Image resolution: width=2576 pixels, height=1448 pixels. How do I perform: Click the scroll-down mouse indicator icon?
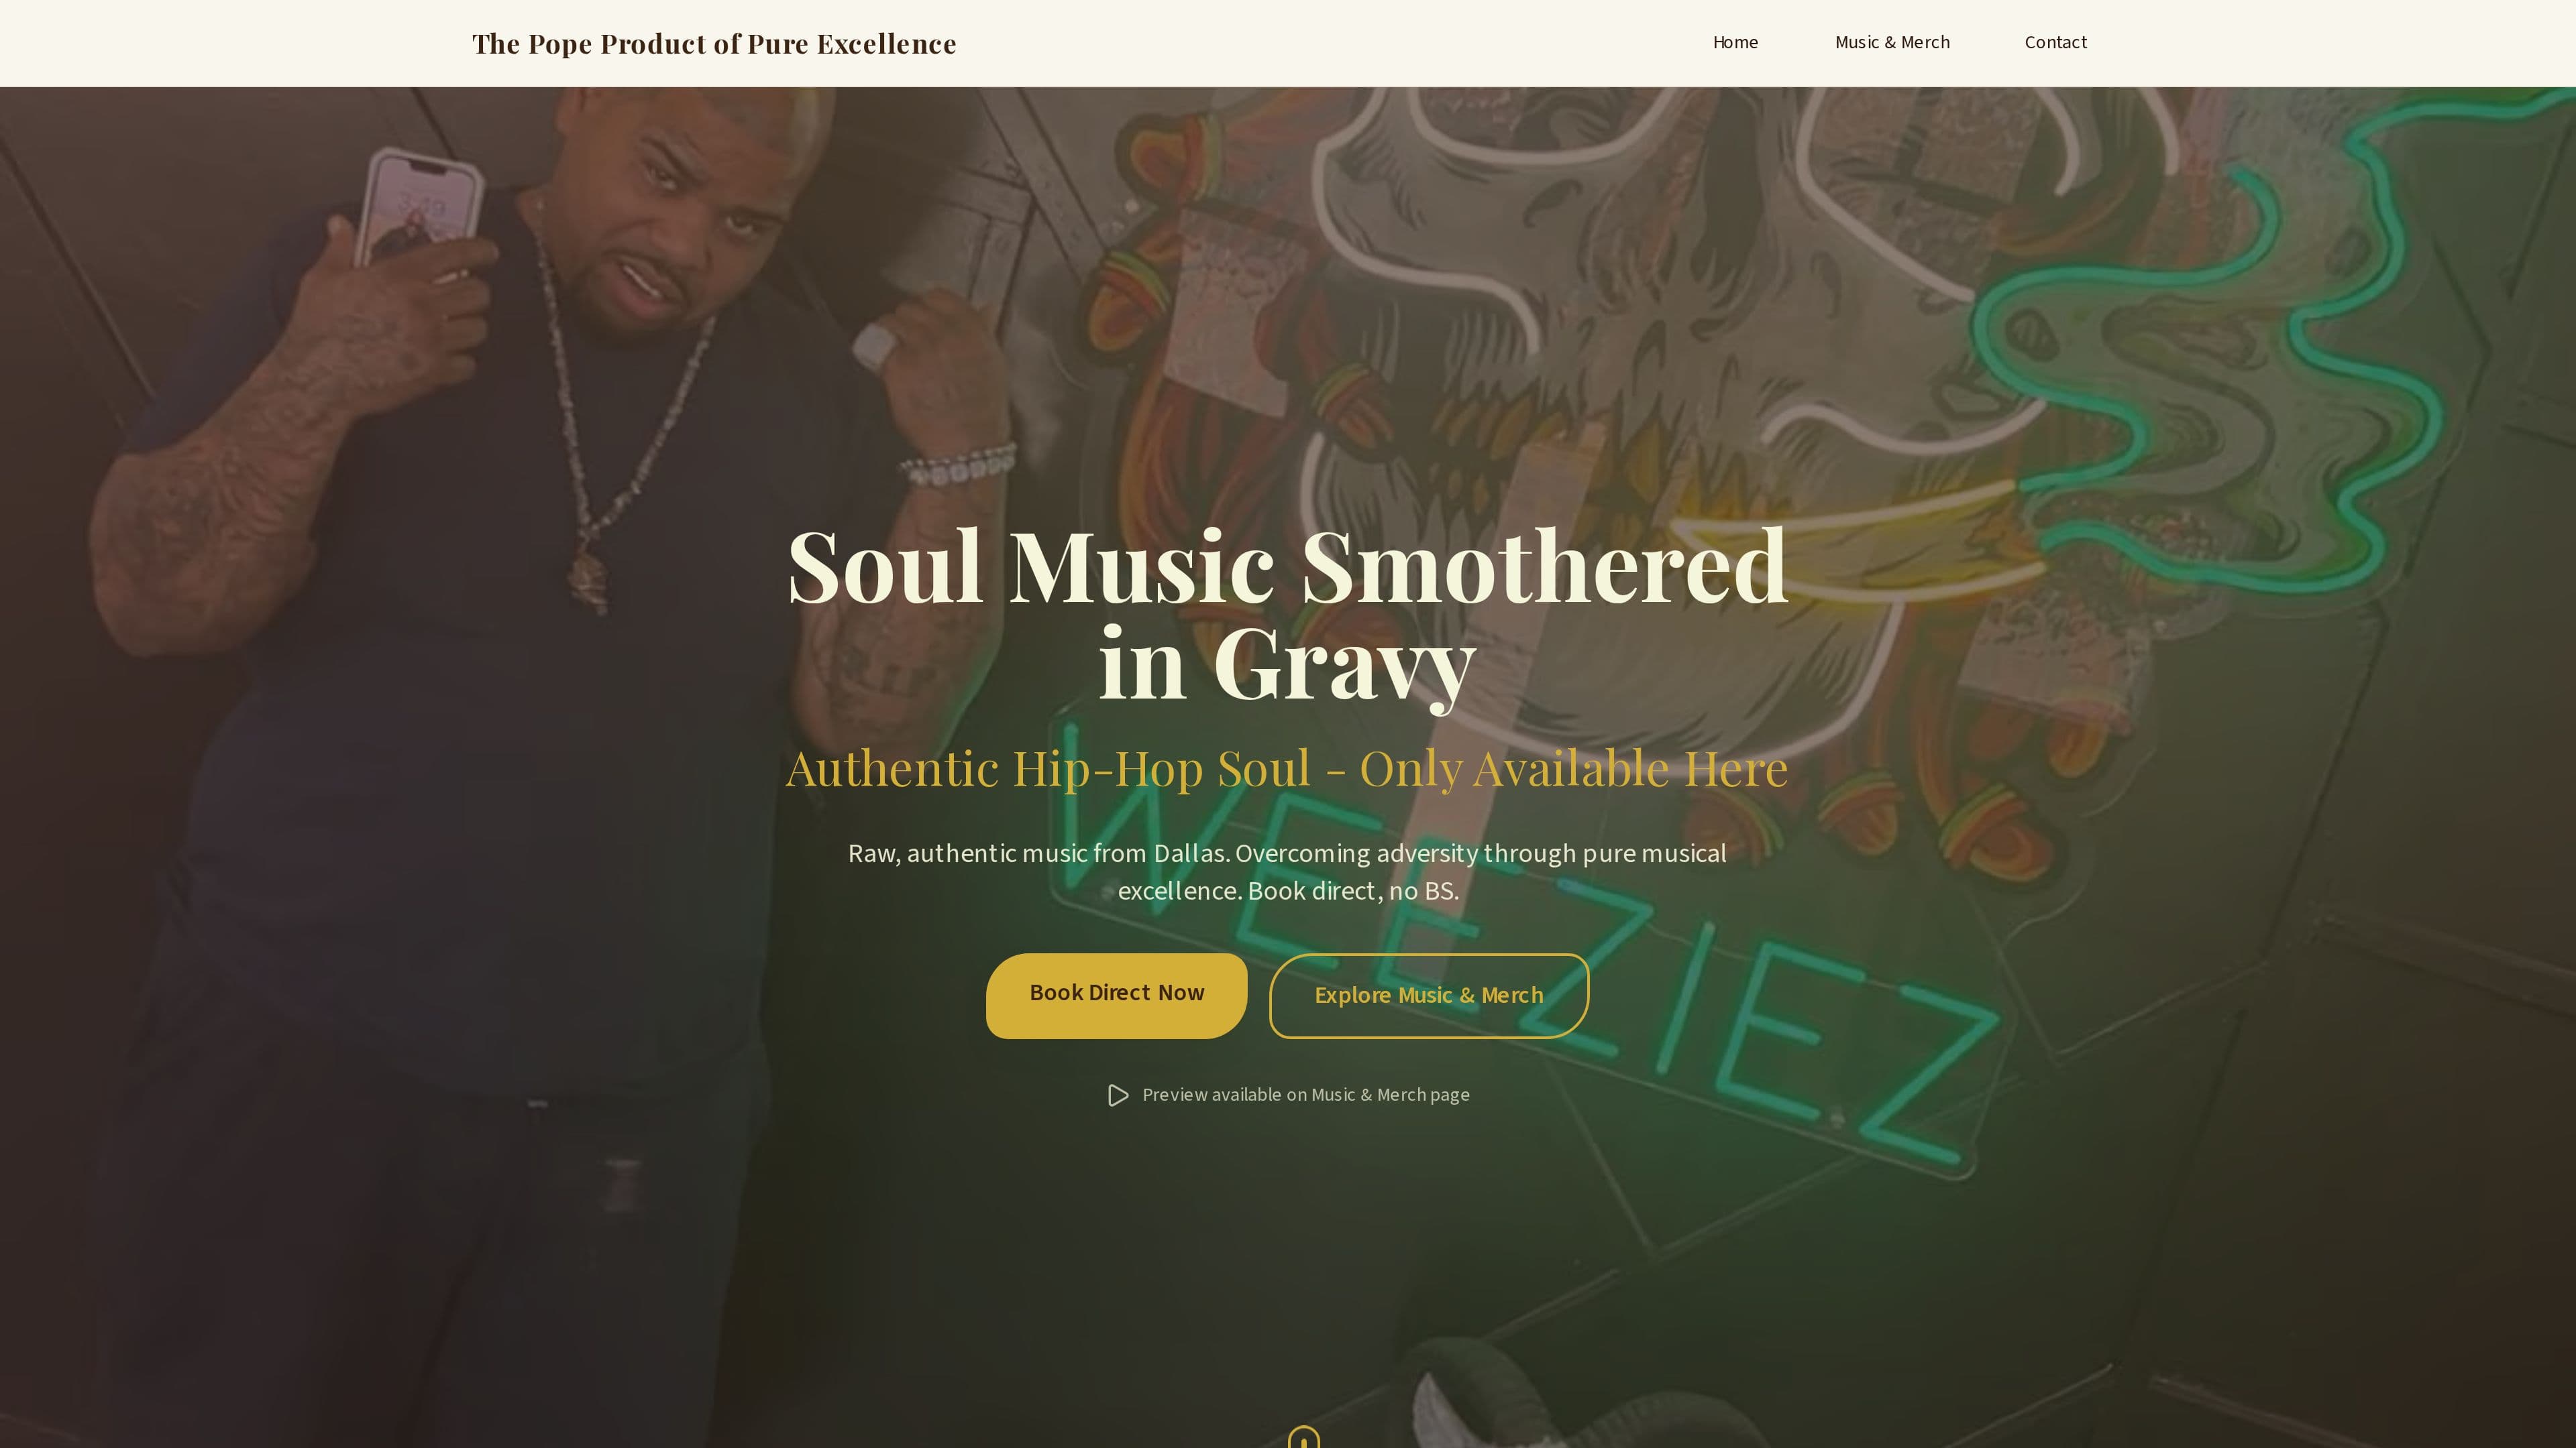tap(1303, 1437)
